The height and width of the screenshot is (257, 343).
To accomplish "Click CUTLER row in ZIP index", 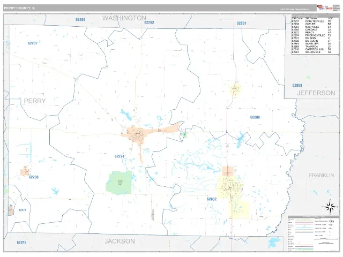I will point(312,24).
